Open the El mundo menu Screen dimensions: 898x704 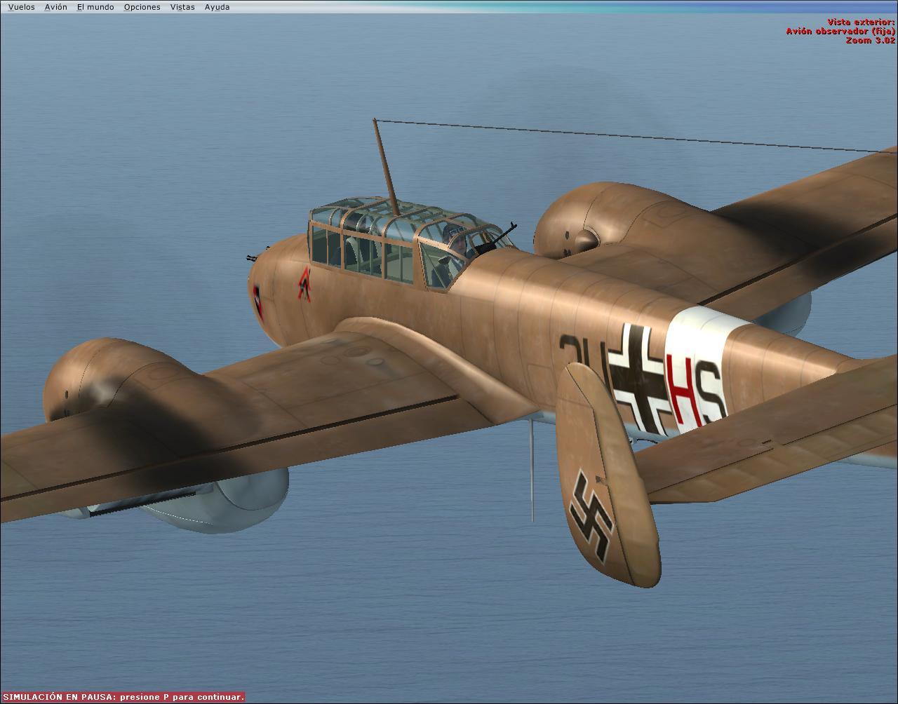[95, 7]
